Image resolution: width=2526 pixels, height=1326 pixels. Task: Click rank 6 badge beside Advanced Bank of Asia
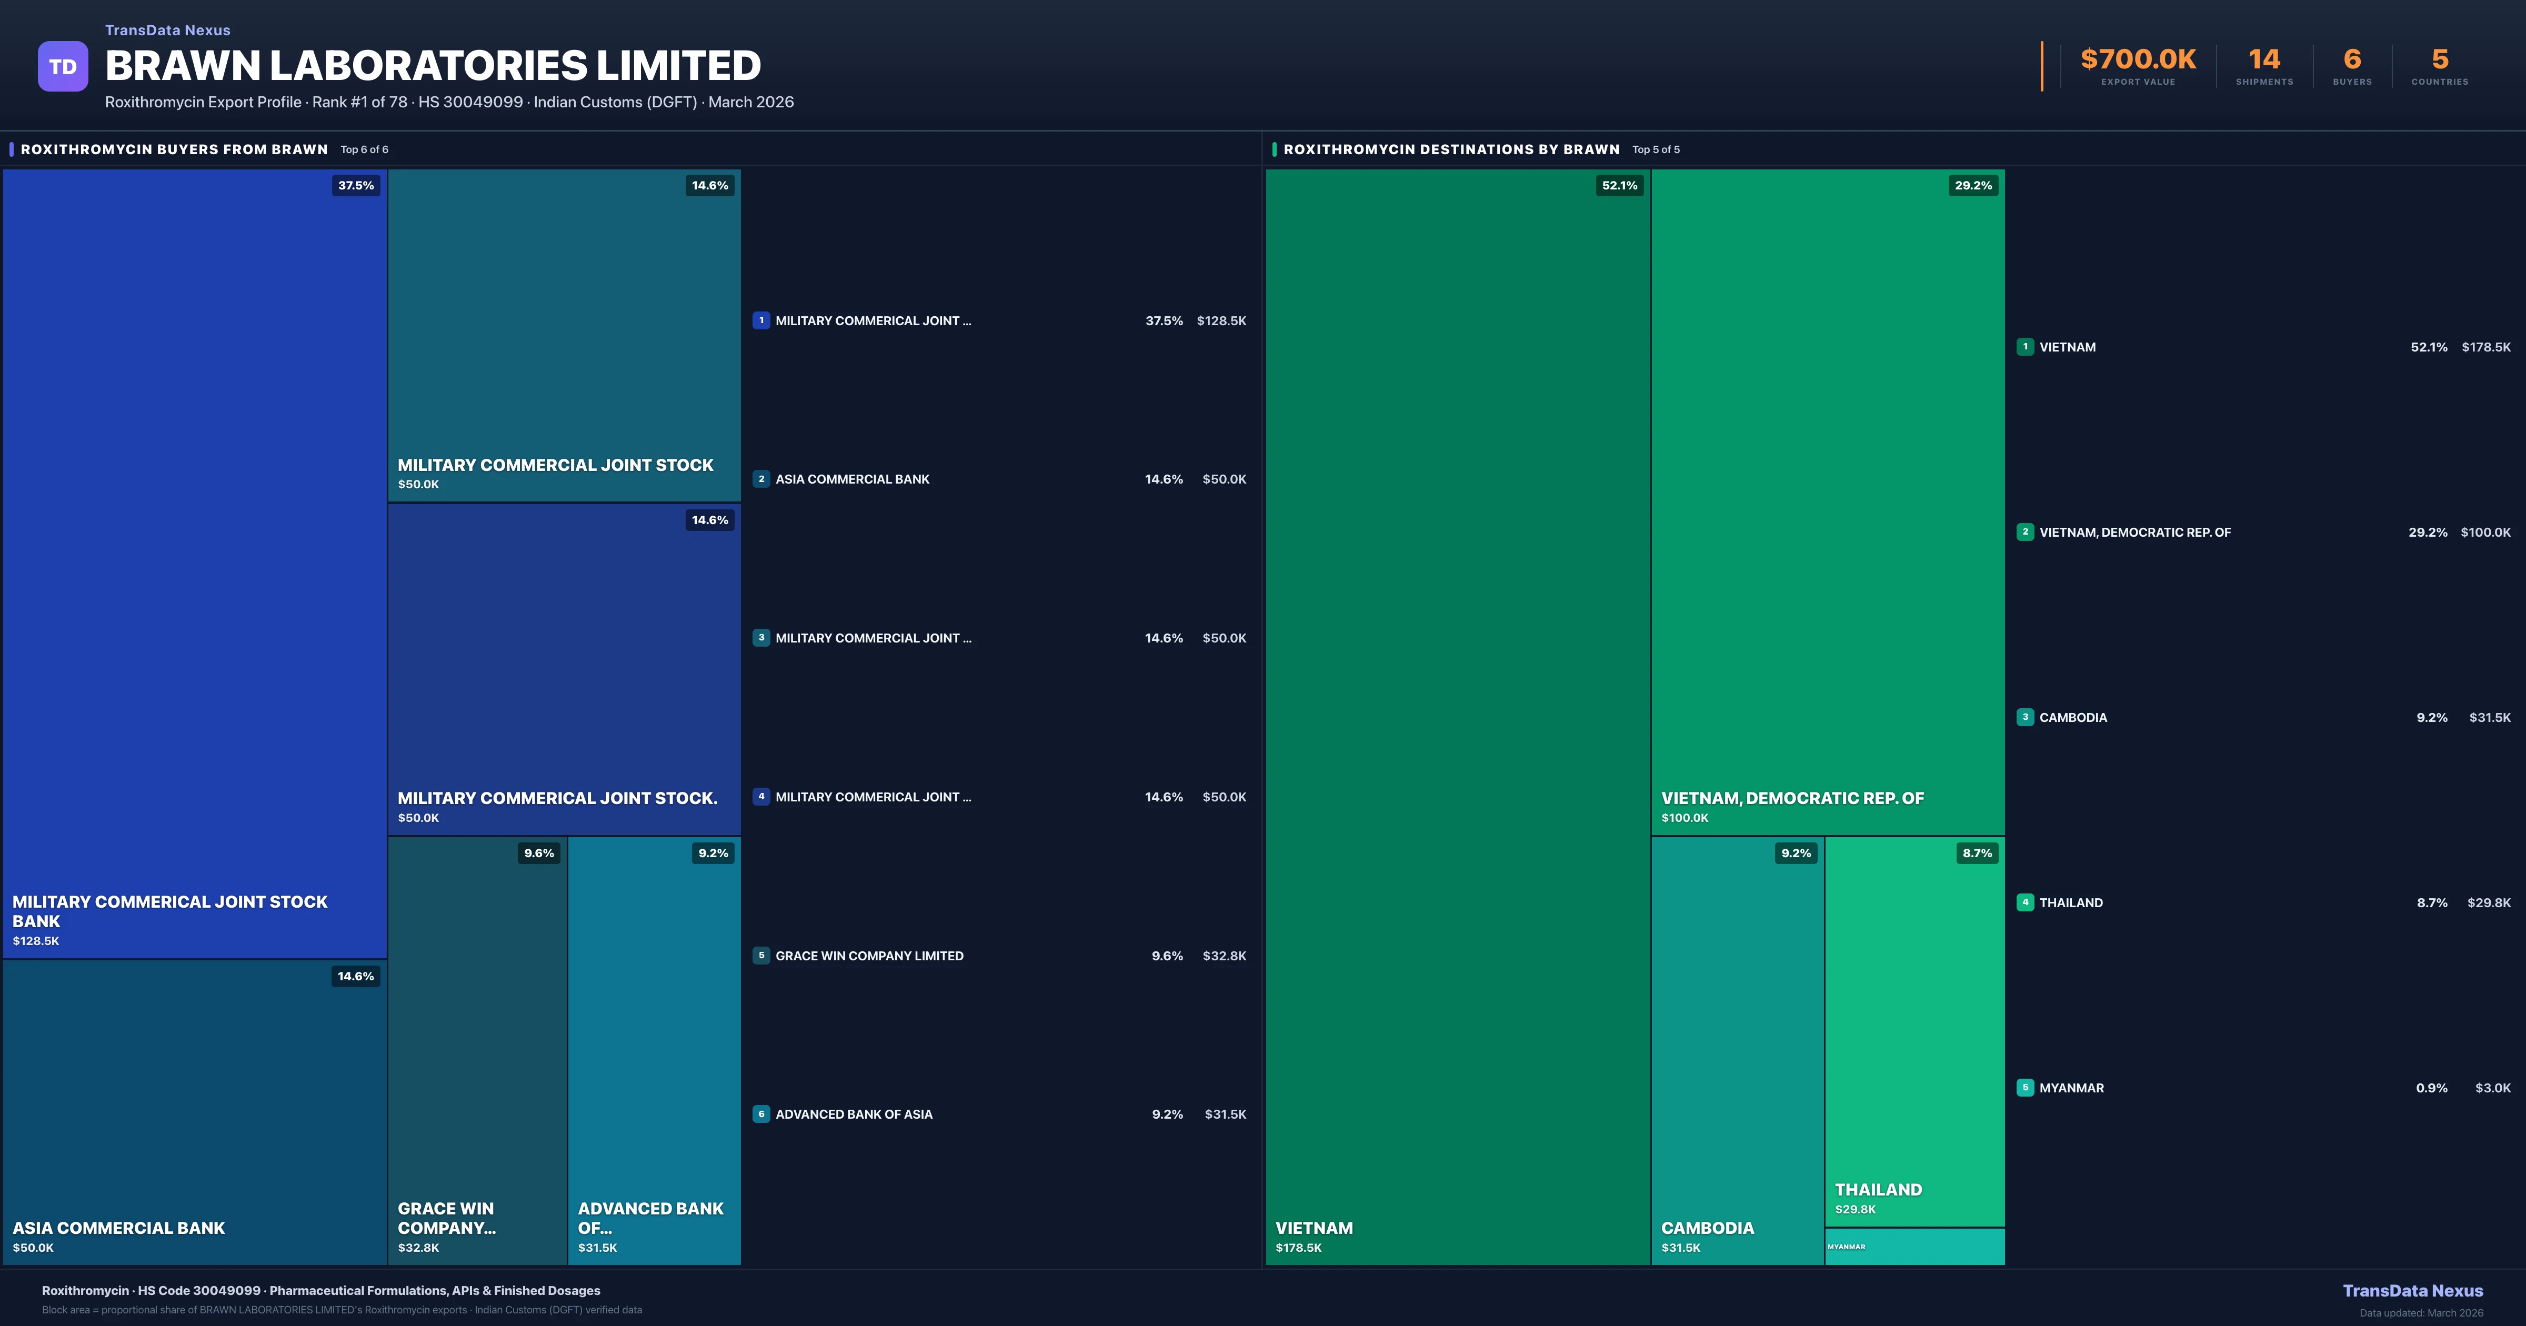click(761, 1114)
